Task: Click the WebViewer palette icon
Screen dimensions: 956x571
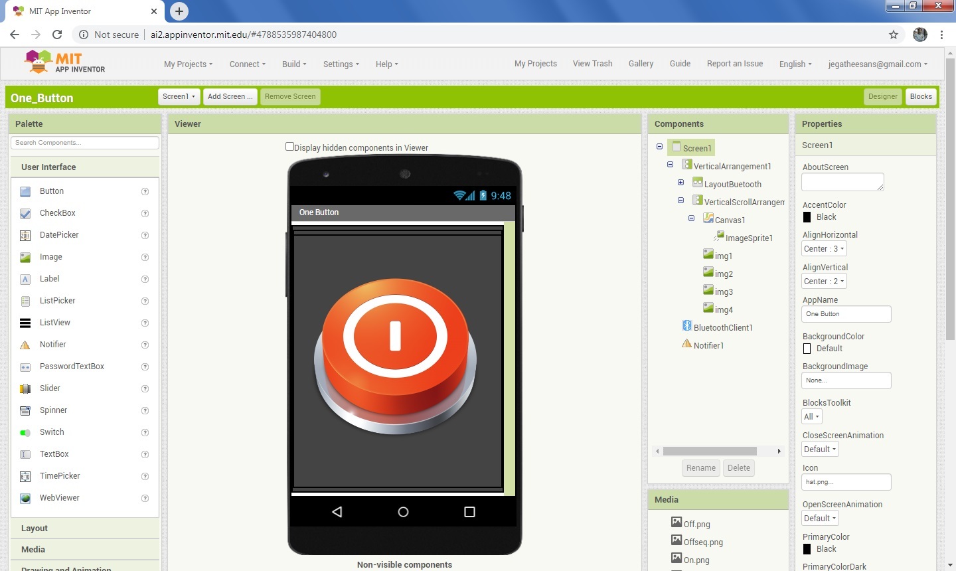Action: [x=25, y=499]
